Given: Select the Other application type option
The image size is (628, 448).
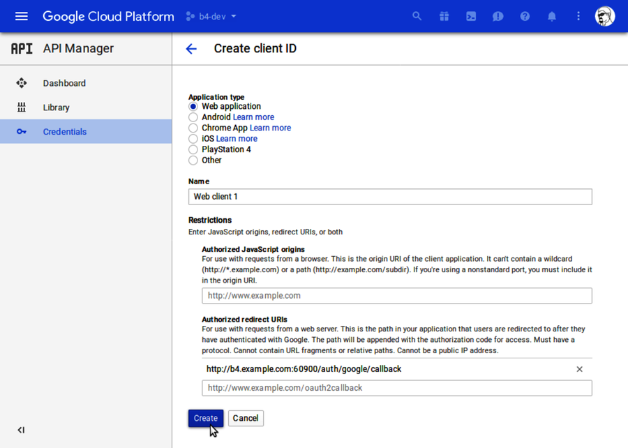Looking at the screenshot, I should 193,160.
